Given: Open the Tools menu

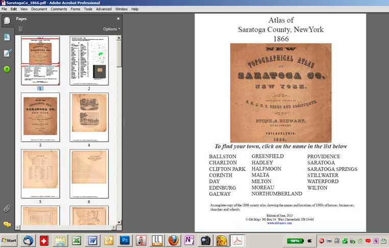Looking at the screenshot, I should (x=88, y=9).
